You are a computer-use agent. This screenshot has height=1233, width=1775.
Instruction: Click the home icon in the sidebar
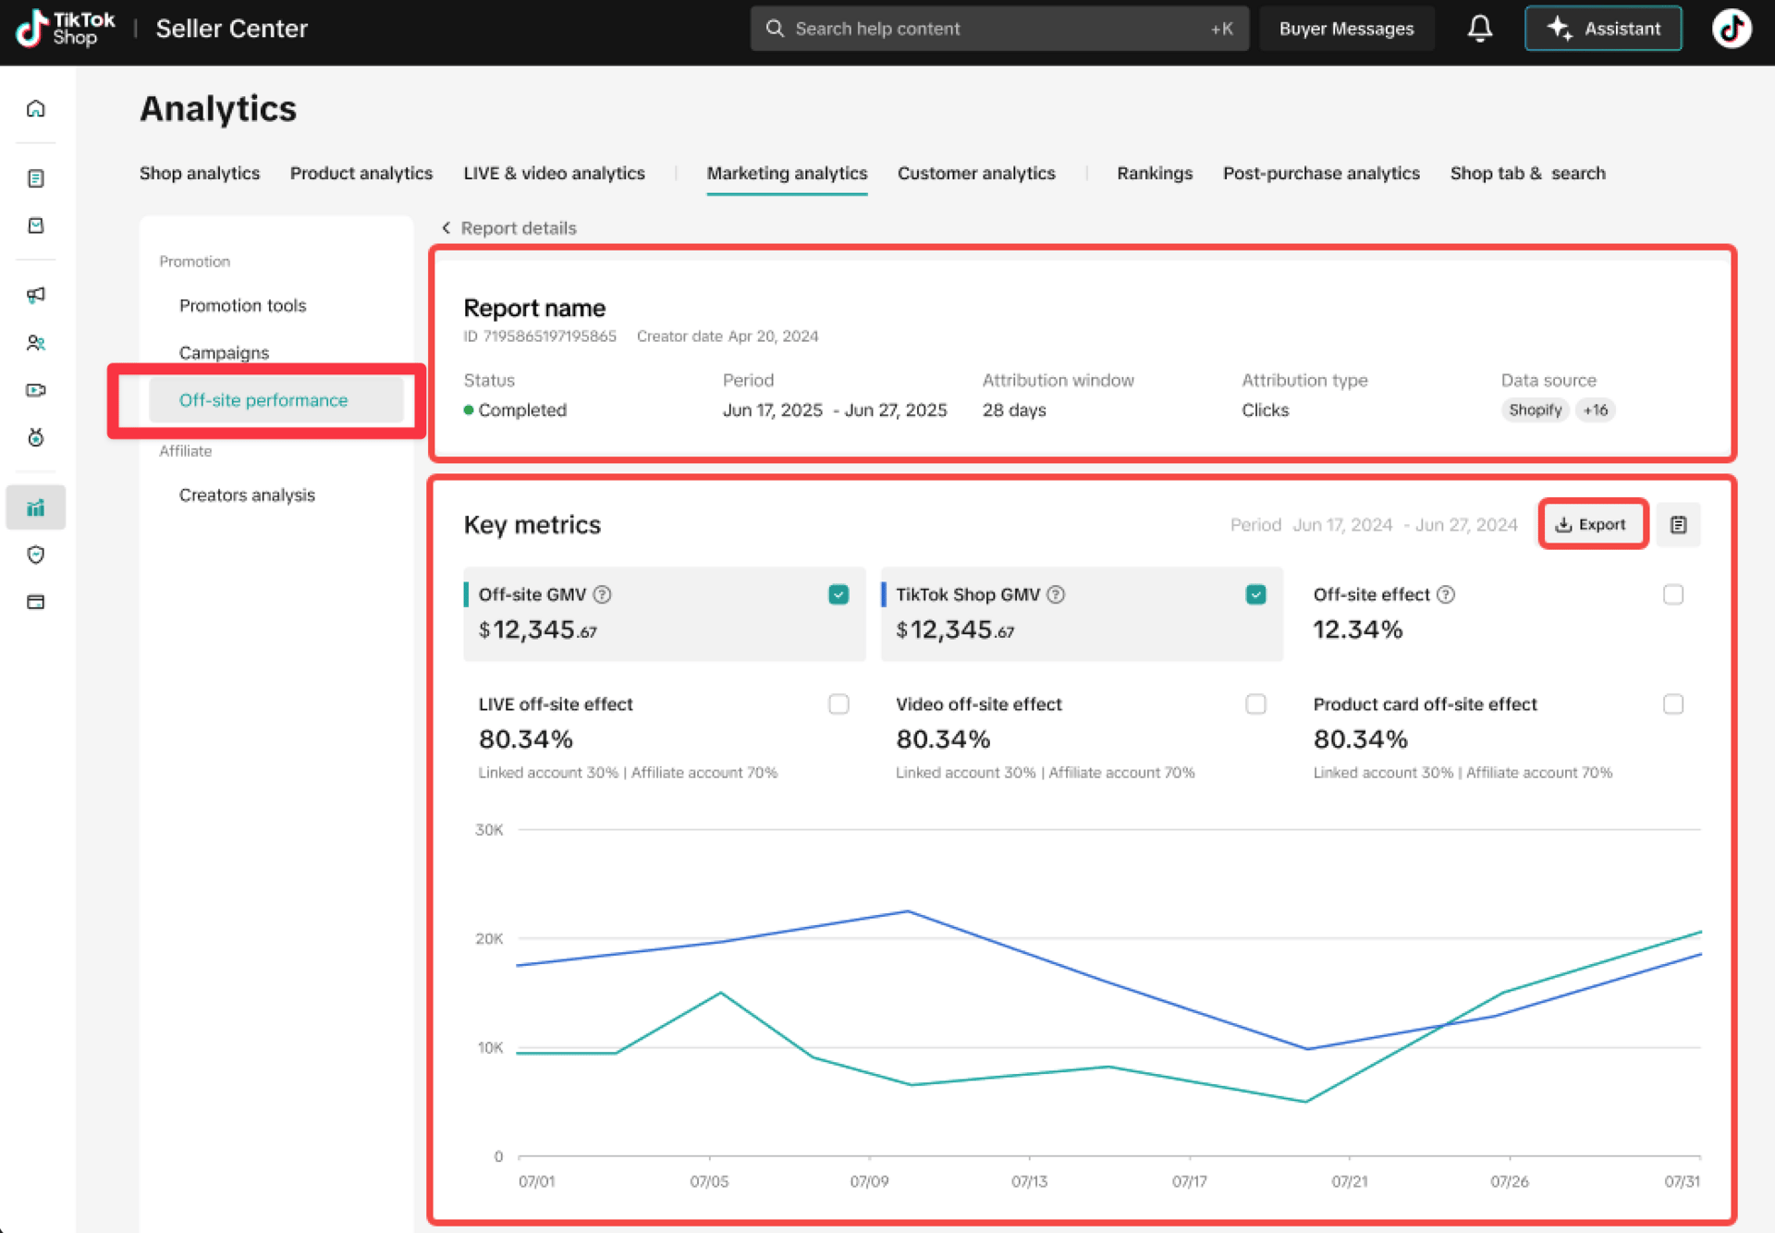pyautogui.click(x=36, y=109)
